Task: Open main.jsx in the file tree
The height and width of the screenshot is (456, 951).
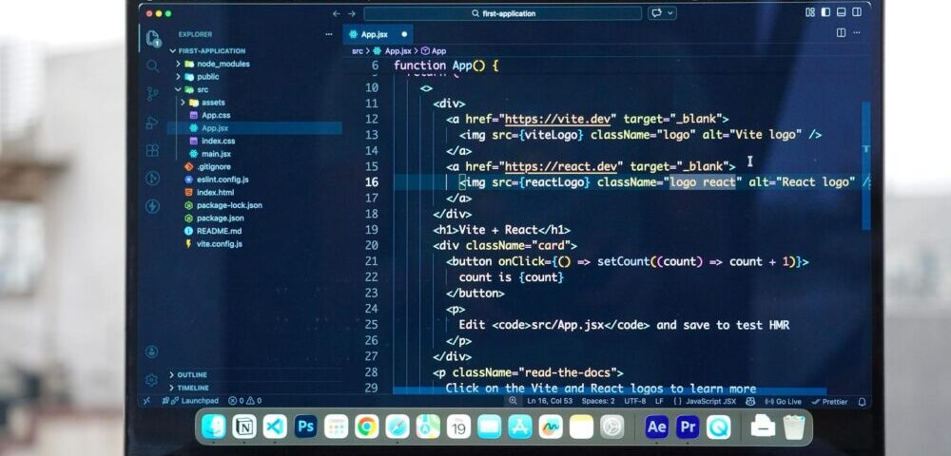Action: [216, 154]
